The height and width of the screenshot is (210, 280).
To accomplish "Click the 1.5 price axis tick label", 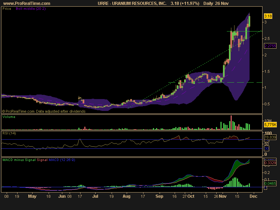I will pyautogui.click(x=267, y=71).
